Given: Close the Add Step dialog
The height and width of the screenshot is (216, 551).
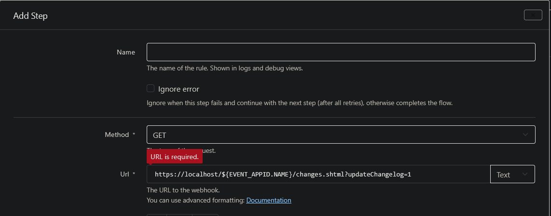Looking at the screenshot, I should (533, 15).
